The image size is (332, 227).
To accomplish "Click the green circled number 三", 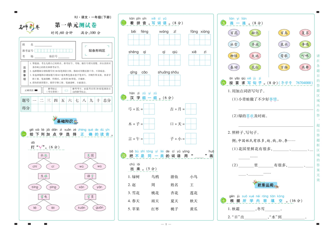I will click(124, 98).
